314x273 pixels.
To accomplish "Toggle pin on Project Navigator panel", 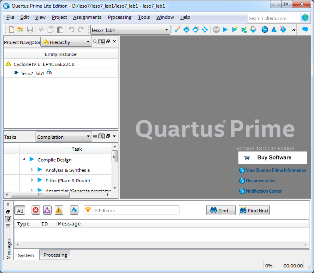I will tap(102, 42).
